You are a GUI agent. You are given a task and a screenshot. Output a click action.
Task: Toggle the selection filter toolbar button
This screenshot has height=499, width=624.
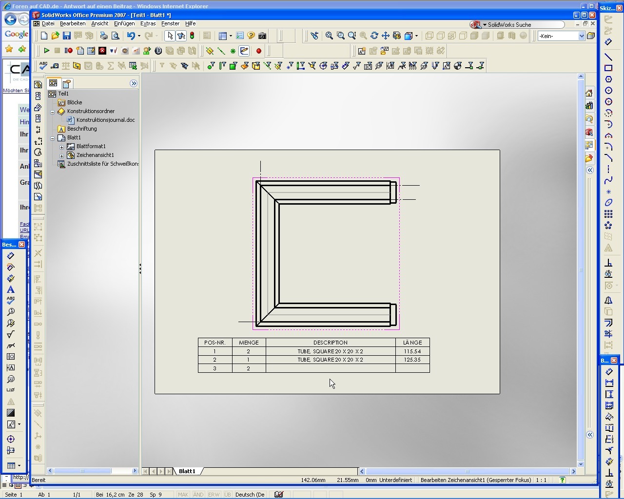pyautogui.click(x=181, y=36)
